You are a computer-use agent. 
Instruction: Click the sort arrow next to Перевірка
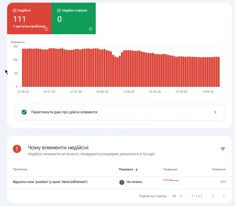137,169
